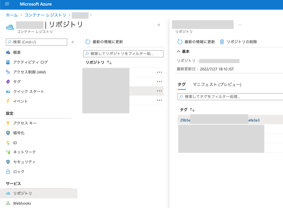This screenshot has width=283, height=208.
Task: Select リポジトリ under サービス
Action: (39, 193)
